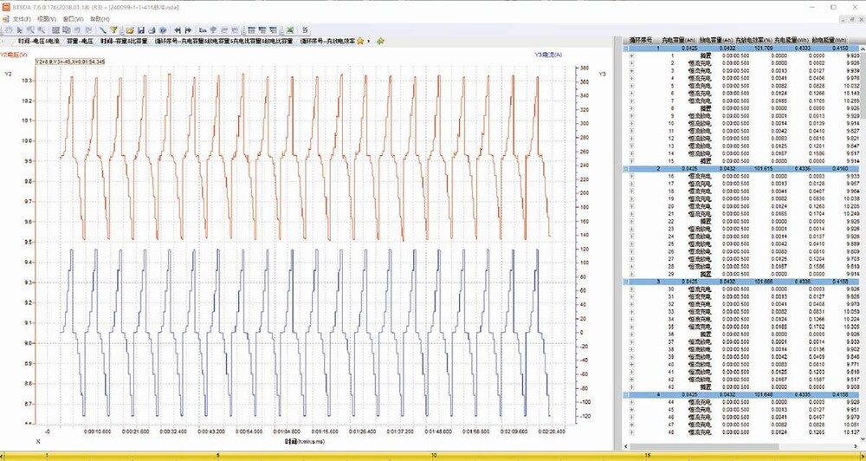The height and width of the screenshot is (461, 866).
Task: Collapse cycle 1 group row
Action: coord(627,49)
